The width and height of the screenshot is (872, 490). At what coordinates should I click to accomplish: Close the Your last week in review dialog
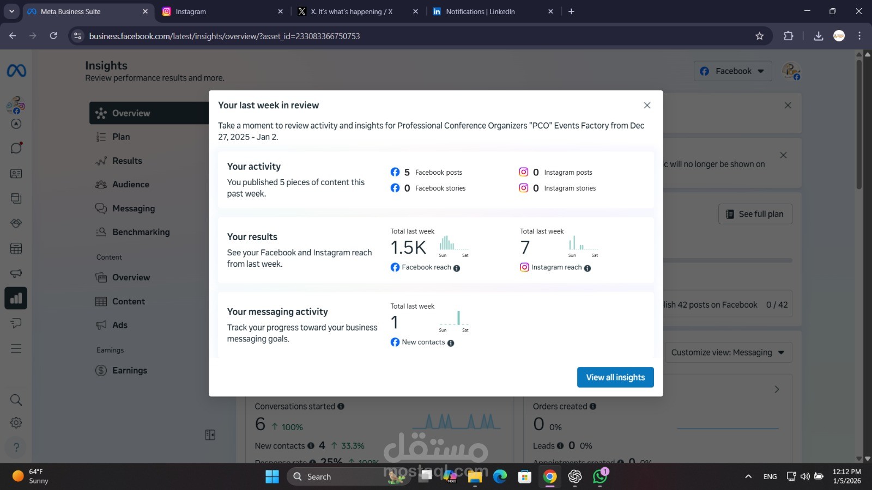pos(647,105)
